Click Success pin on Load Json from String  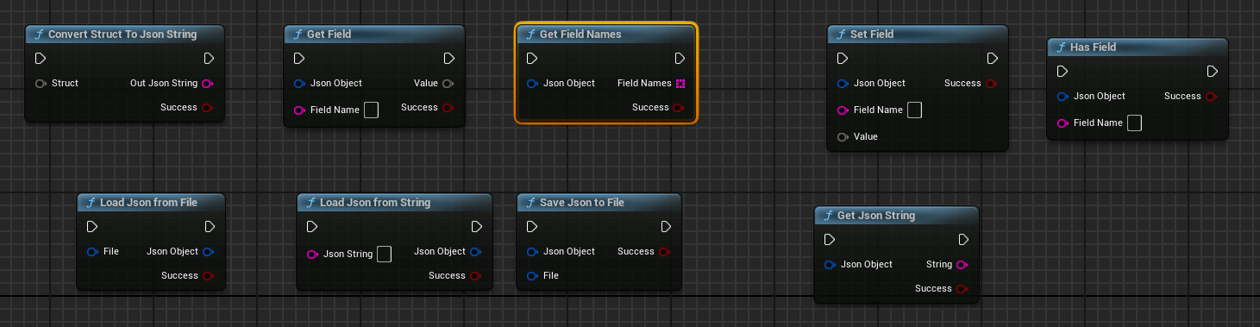[x=475, y=276]
